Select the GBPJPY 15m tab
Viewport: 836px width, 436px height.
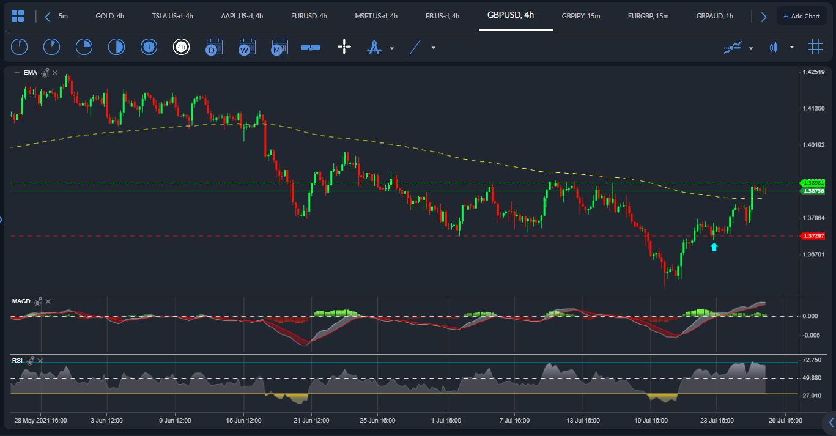pyautogui.click(x=581, y=16)
